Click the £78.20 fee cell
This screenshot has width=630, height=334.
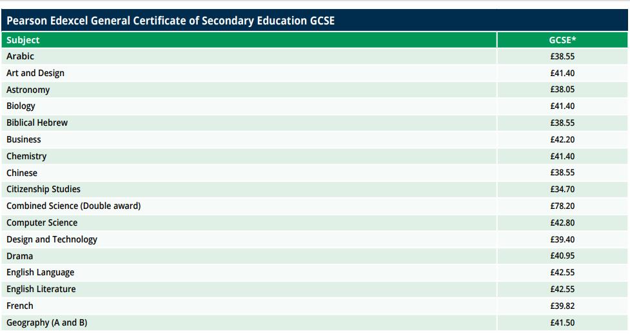click(x=562, y=206)
